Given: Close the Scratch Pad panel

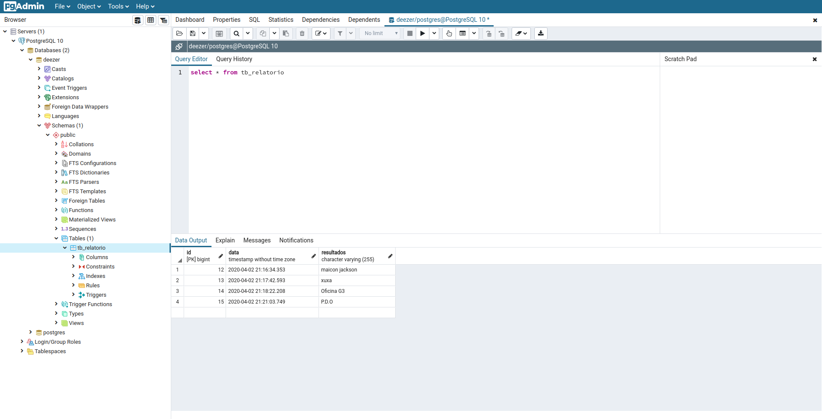Looking at the screenshot, I should (x=815, y=59).
